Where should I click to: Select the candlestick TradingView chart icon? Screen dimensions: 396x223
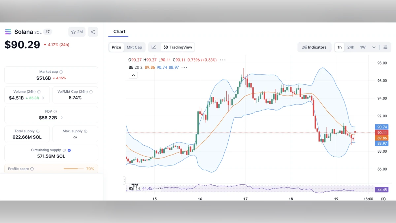tap(166, 47)
